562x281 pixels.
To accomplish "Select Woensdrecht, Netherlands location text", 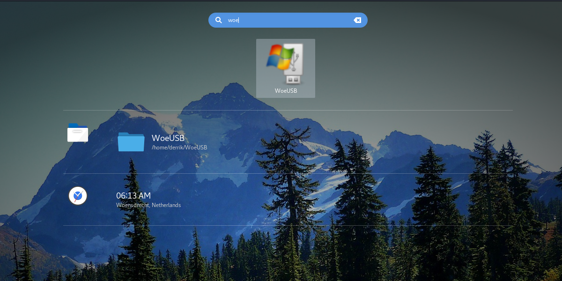I will (x=148, y=205).
